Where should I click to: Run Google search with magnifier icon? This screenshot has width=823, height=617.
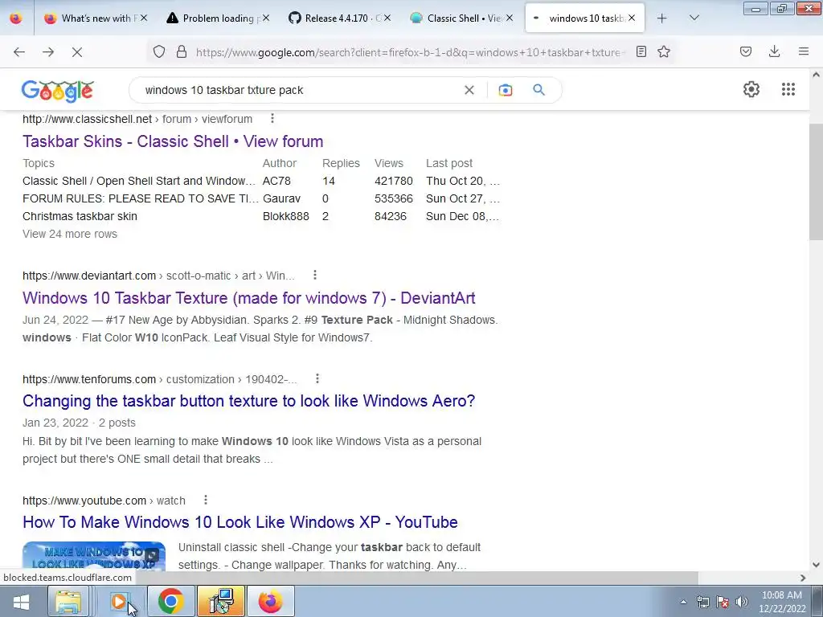coord(539,90)
